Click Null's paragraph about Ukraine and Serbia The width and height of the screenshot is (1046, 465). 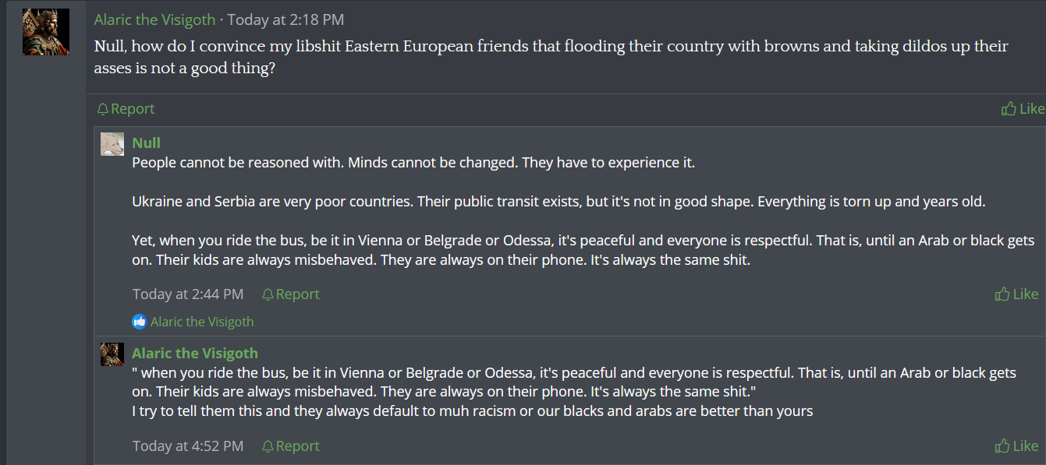pos(559,202)
